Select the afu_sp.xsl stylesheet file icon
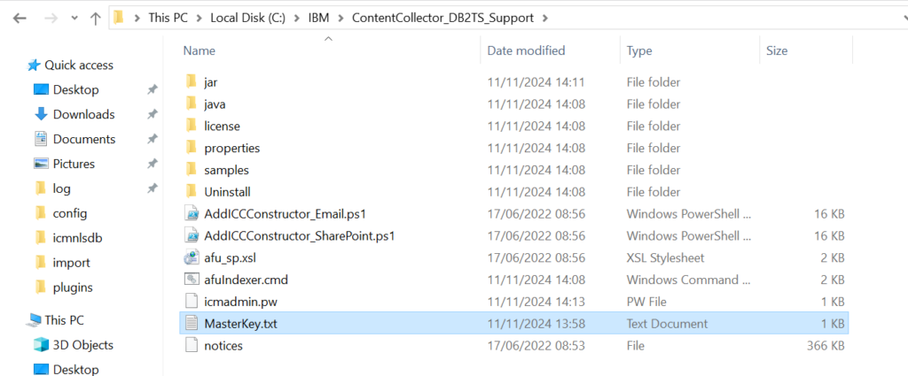 tap(192, 257)
